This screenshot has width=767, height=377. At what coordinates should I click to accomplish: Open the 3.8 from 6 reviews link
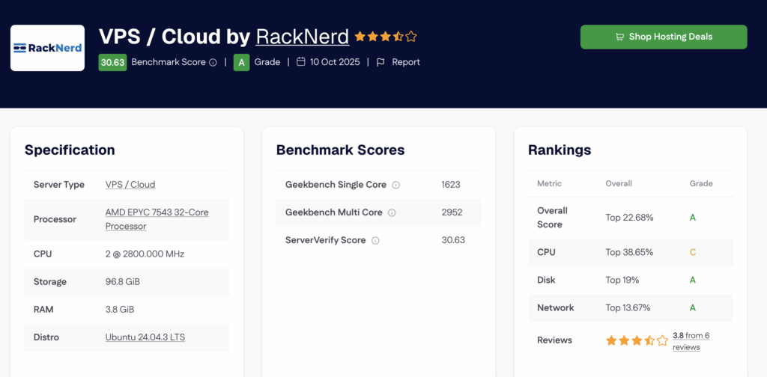(691, 341)
